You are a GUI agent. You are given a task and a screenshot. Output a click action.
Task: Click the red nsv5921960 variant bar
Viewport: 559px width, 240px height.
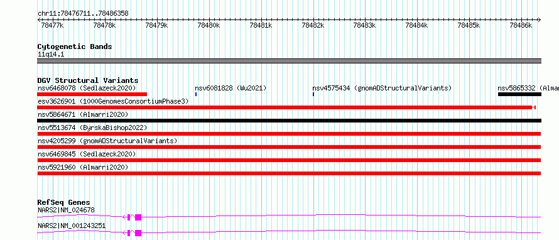tap(289, 173)
